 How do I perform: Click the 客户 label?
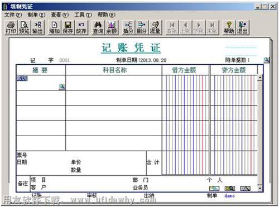click(x=39, y=187)
